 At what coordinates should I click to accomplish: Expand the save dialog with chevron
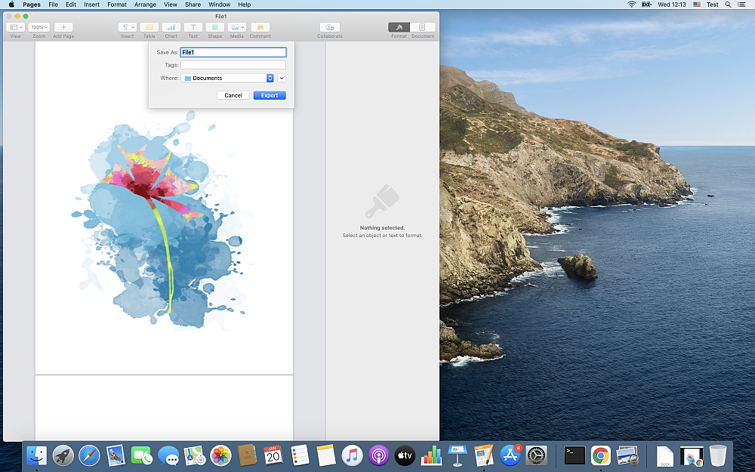(282, 78)
